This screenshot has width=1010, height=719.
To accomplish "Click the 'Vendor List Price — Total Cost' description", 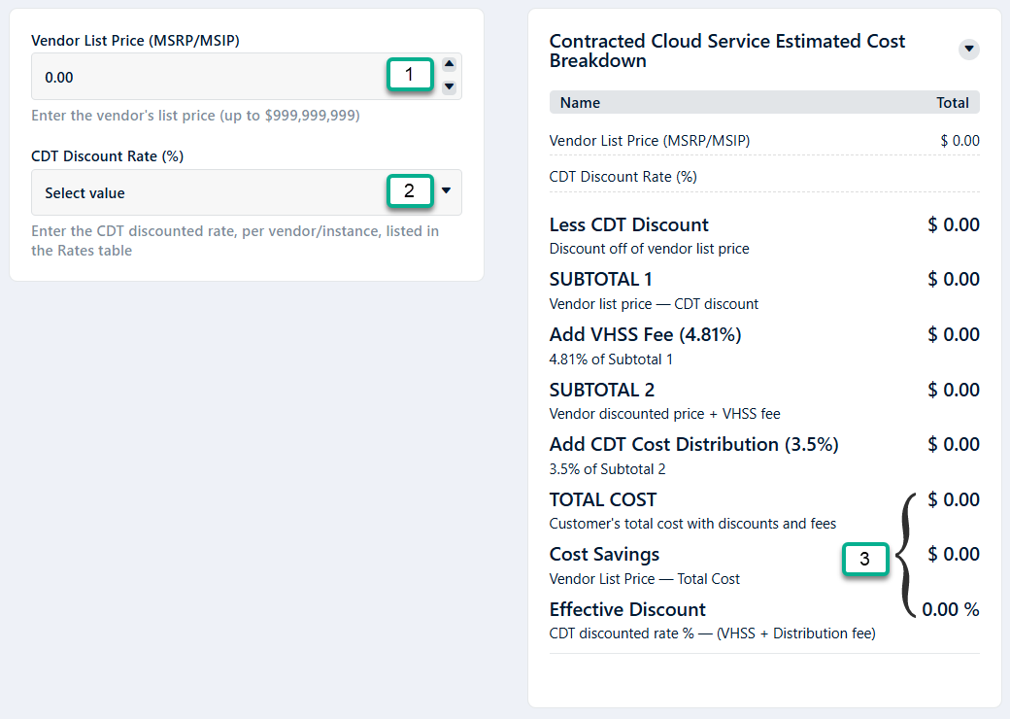I will [644, 579].
